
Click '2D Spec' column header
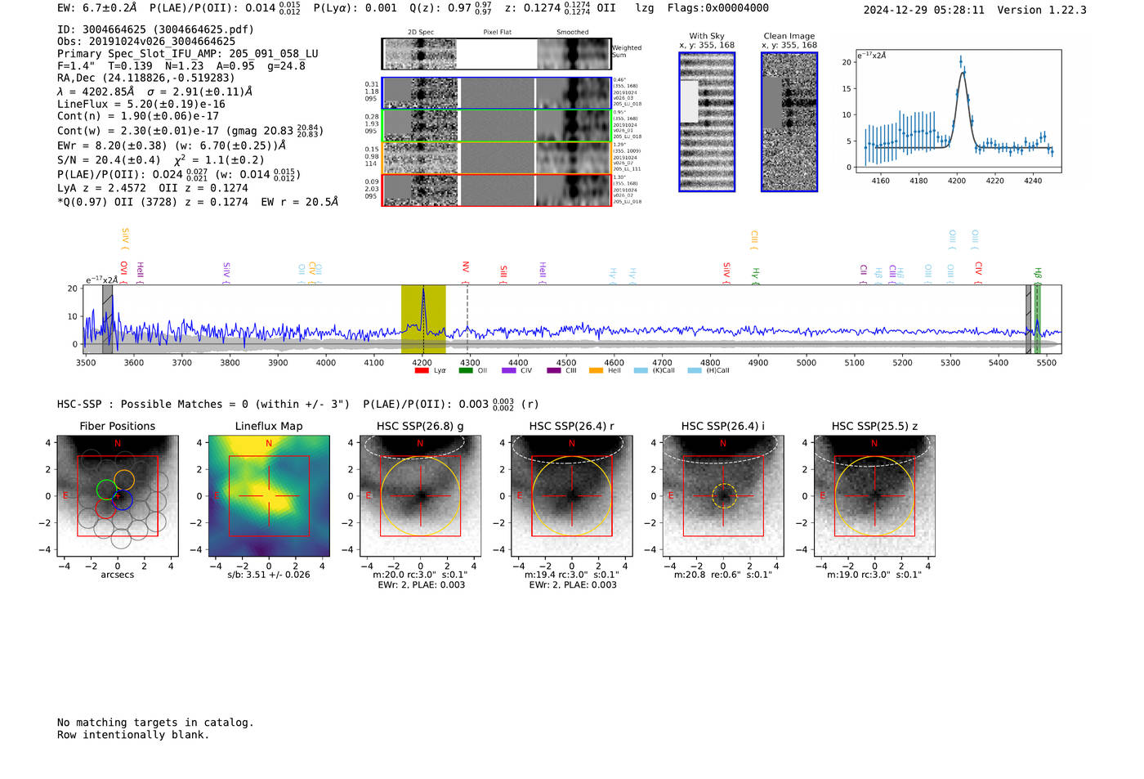421,33
